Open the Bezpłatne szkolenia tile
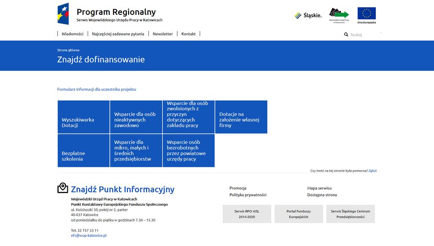This screenshot has width=434, height=246. [83, 151]
